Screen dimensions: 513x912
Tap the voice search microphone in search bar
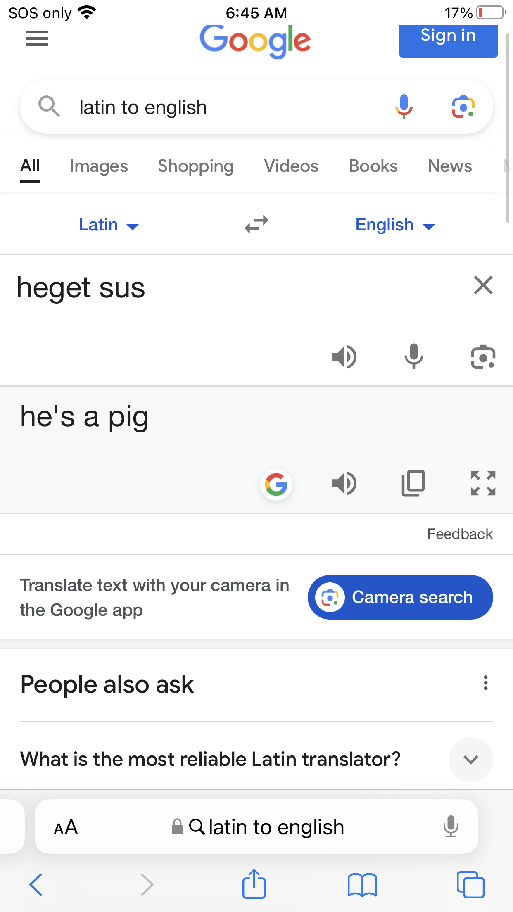pos(404,107)
